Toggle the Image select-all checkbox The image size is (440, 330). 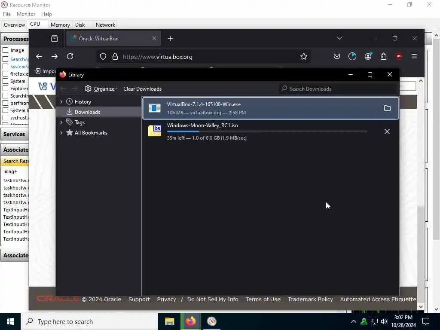tap(5, 50)
